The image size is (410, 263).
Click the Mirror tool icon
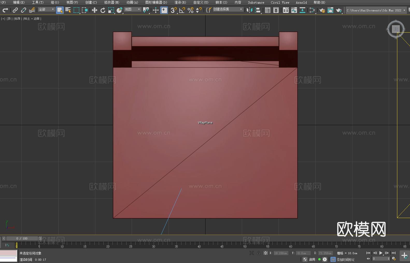pyautogui.click(x=250, y=10)
